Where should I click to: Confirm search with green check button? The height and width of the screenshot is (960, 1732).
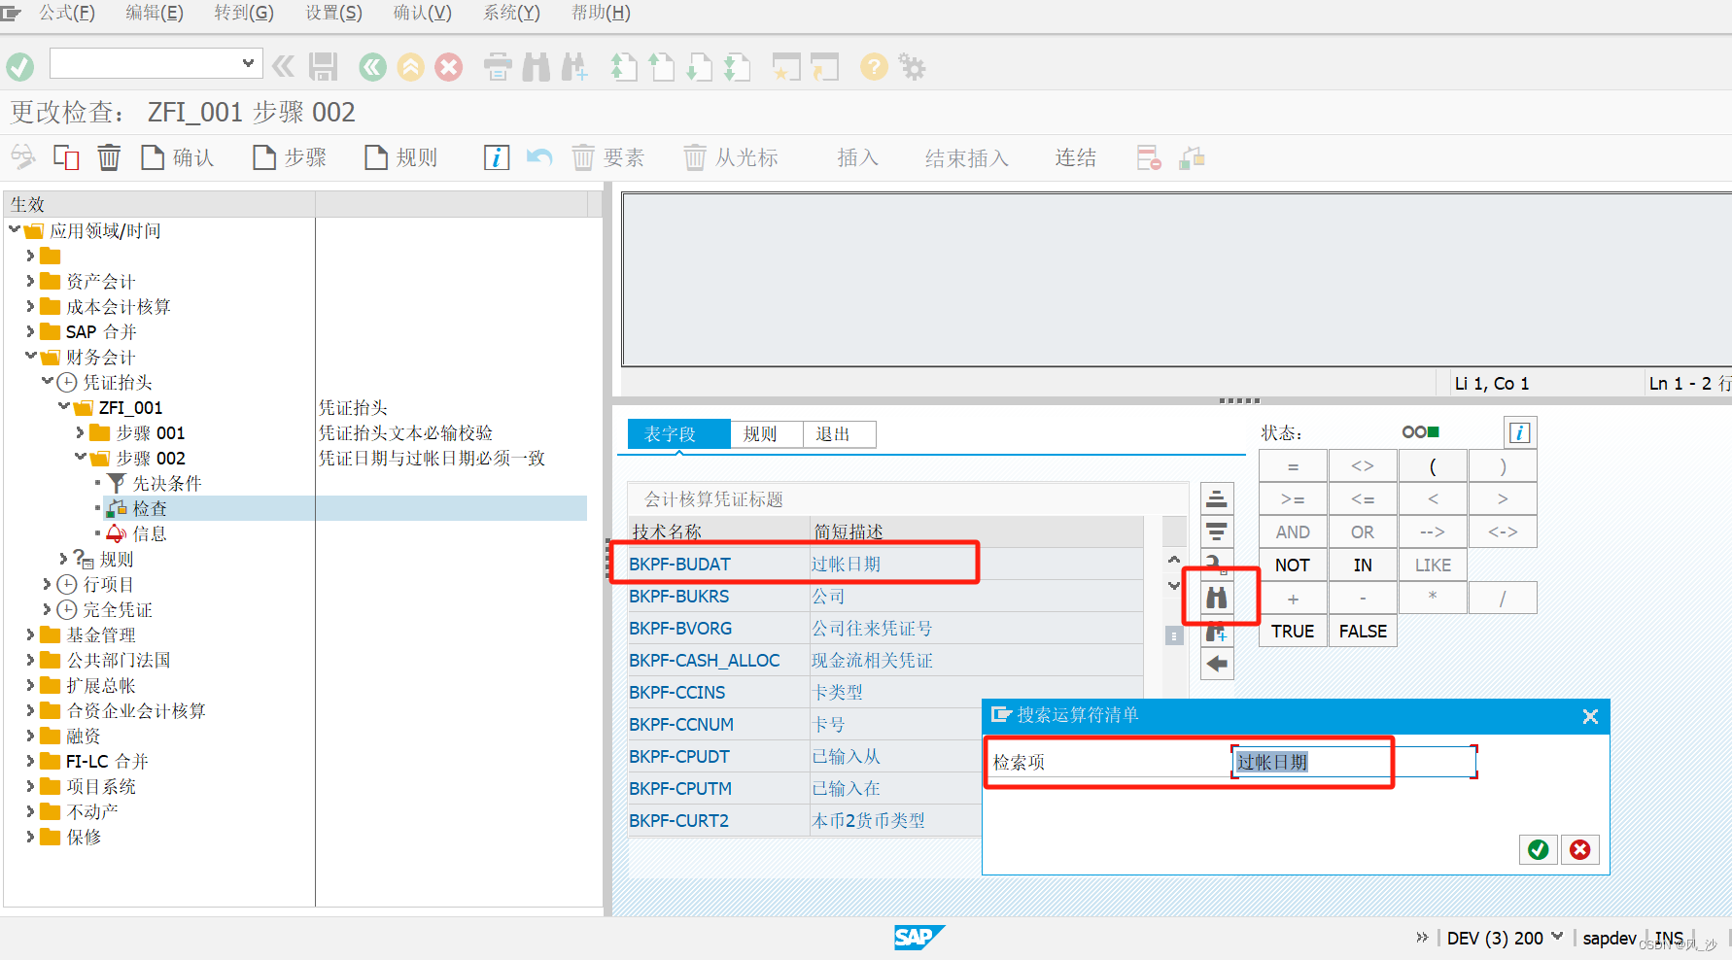[1539, 849]
